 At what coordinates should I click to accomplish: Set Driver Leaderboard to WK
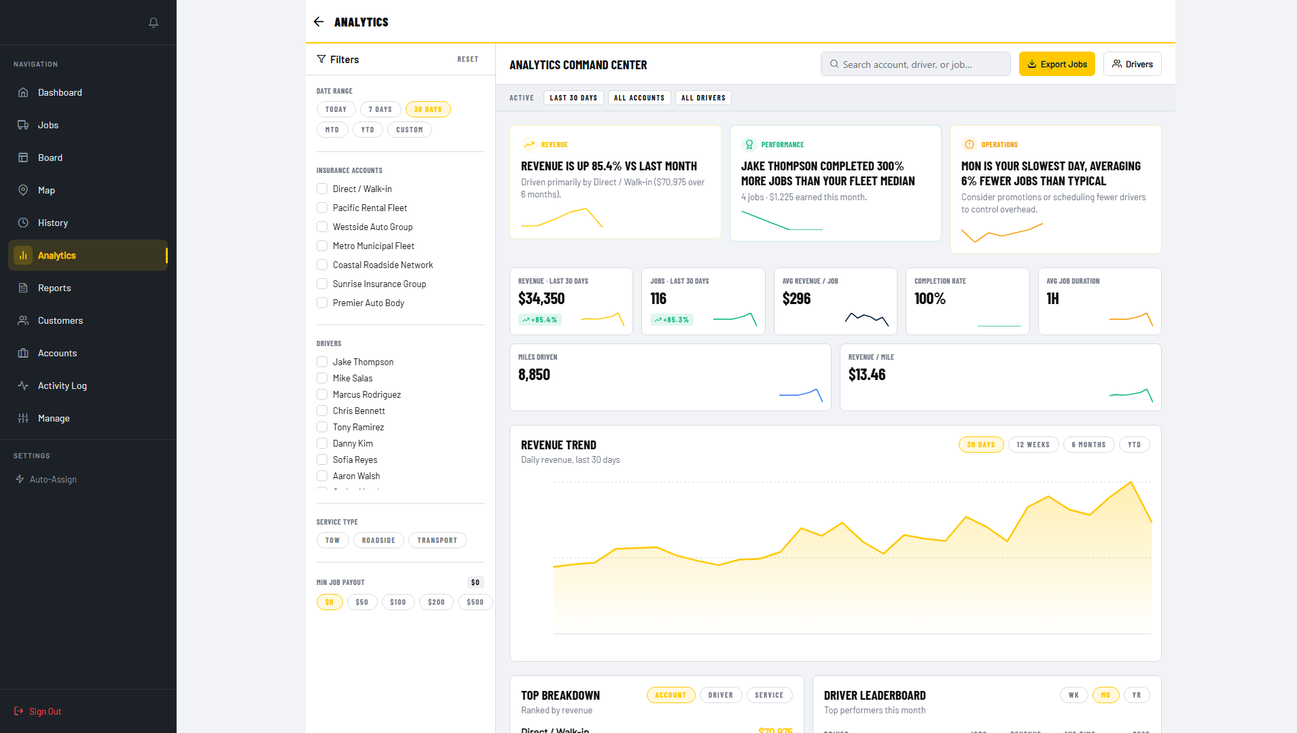pos(1074,695)
